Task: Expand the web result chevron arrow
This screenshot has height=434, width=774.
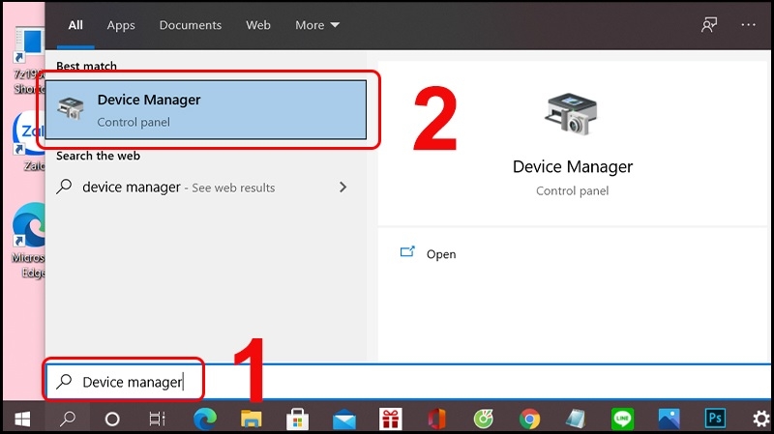Action: click(x=343, y=188)
